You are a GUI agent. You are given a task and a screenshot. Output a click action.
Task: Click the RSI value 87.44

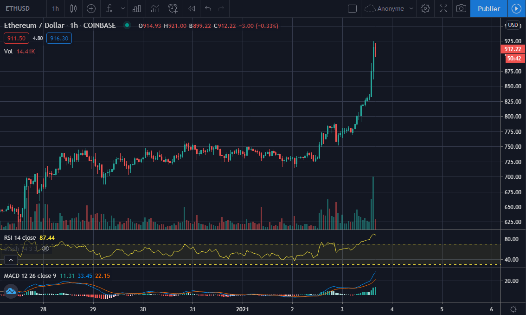click(47, 238)
